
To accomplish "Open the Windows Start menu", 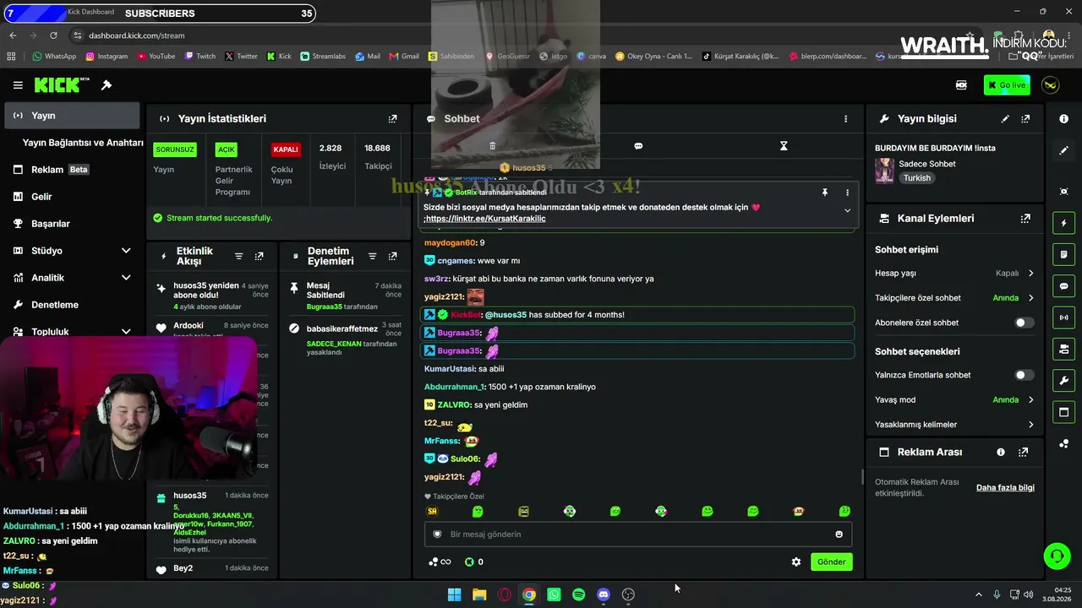I will 454,594.
